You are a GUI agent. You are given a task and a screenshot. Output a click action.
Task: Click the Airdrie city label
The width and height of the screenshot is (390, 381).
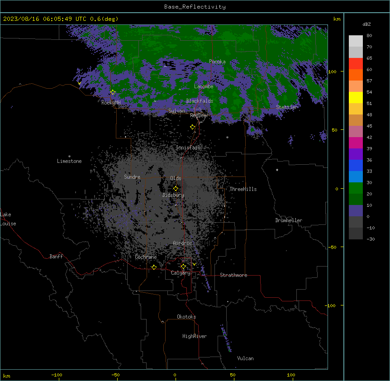(183, 243)
